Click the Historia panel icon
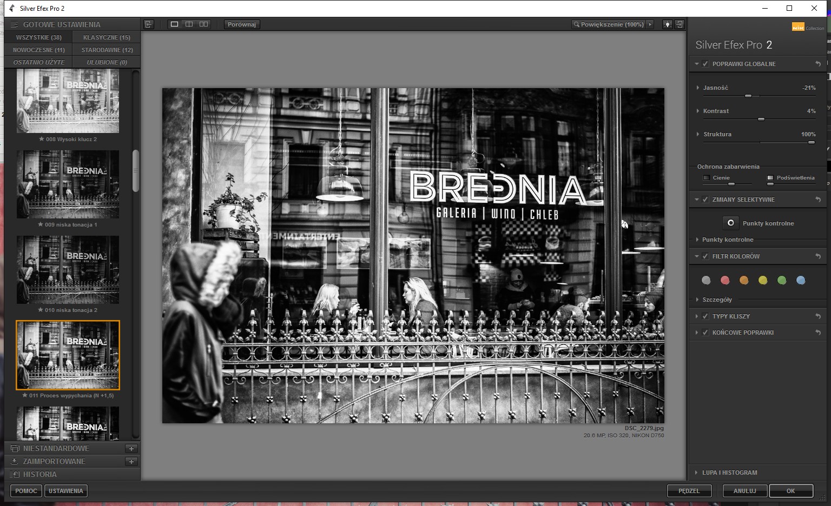 15,474
